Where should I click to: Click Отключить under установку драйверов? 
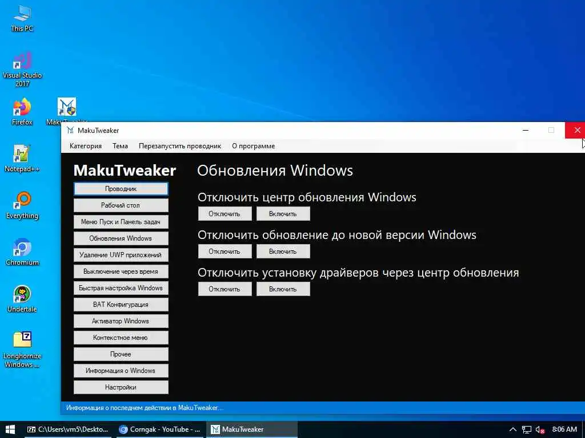point(225,289)
